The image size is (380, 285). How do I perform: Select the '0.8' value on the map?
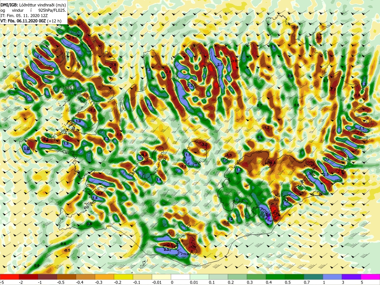[x=89, y=224]
